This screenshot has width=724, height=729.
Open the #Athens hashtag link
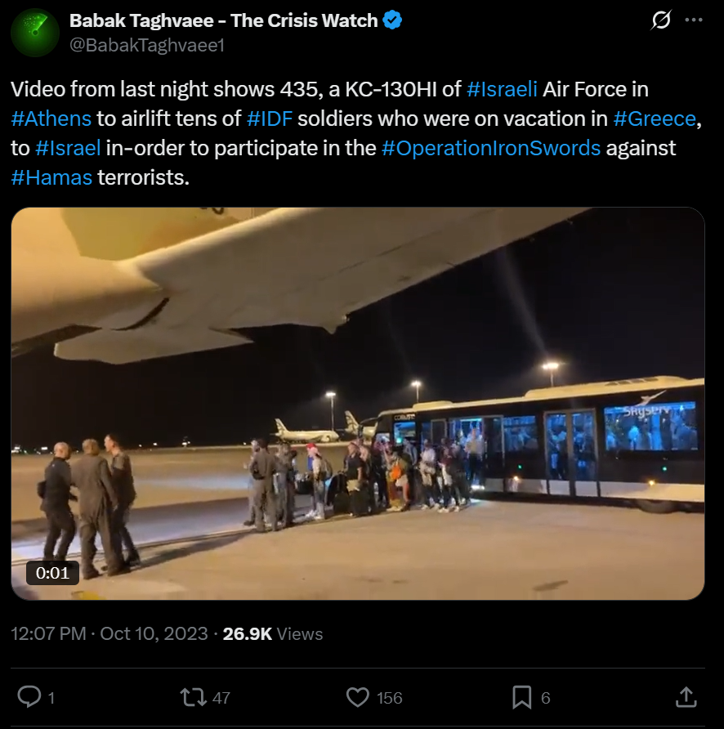tap(51, 119)
